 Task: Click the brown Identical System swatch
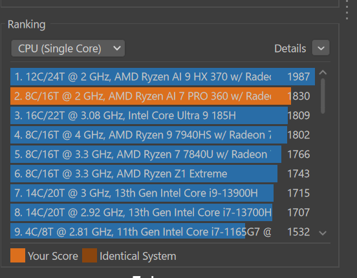(89, 255)
